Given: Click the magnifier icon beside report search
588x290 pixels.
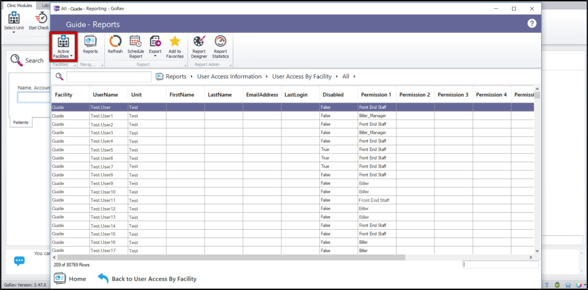Looking at the screenshot, I should [x=59, y=76].
